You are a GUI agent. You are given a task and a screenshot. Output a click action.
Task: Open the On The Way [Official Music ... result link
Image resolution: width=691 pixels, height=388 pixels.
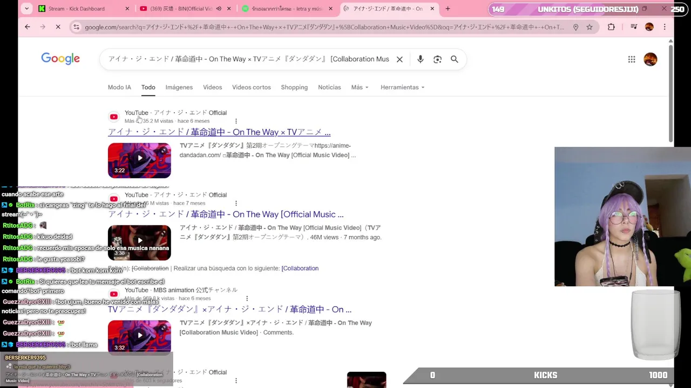coord(226,214)
